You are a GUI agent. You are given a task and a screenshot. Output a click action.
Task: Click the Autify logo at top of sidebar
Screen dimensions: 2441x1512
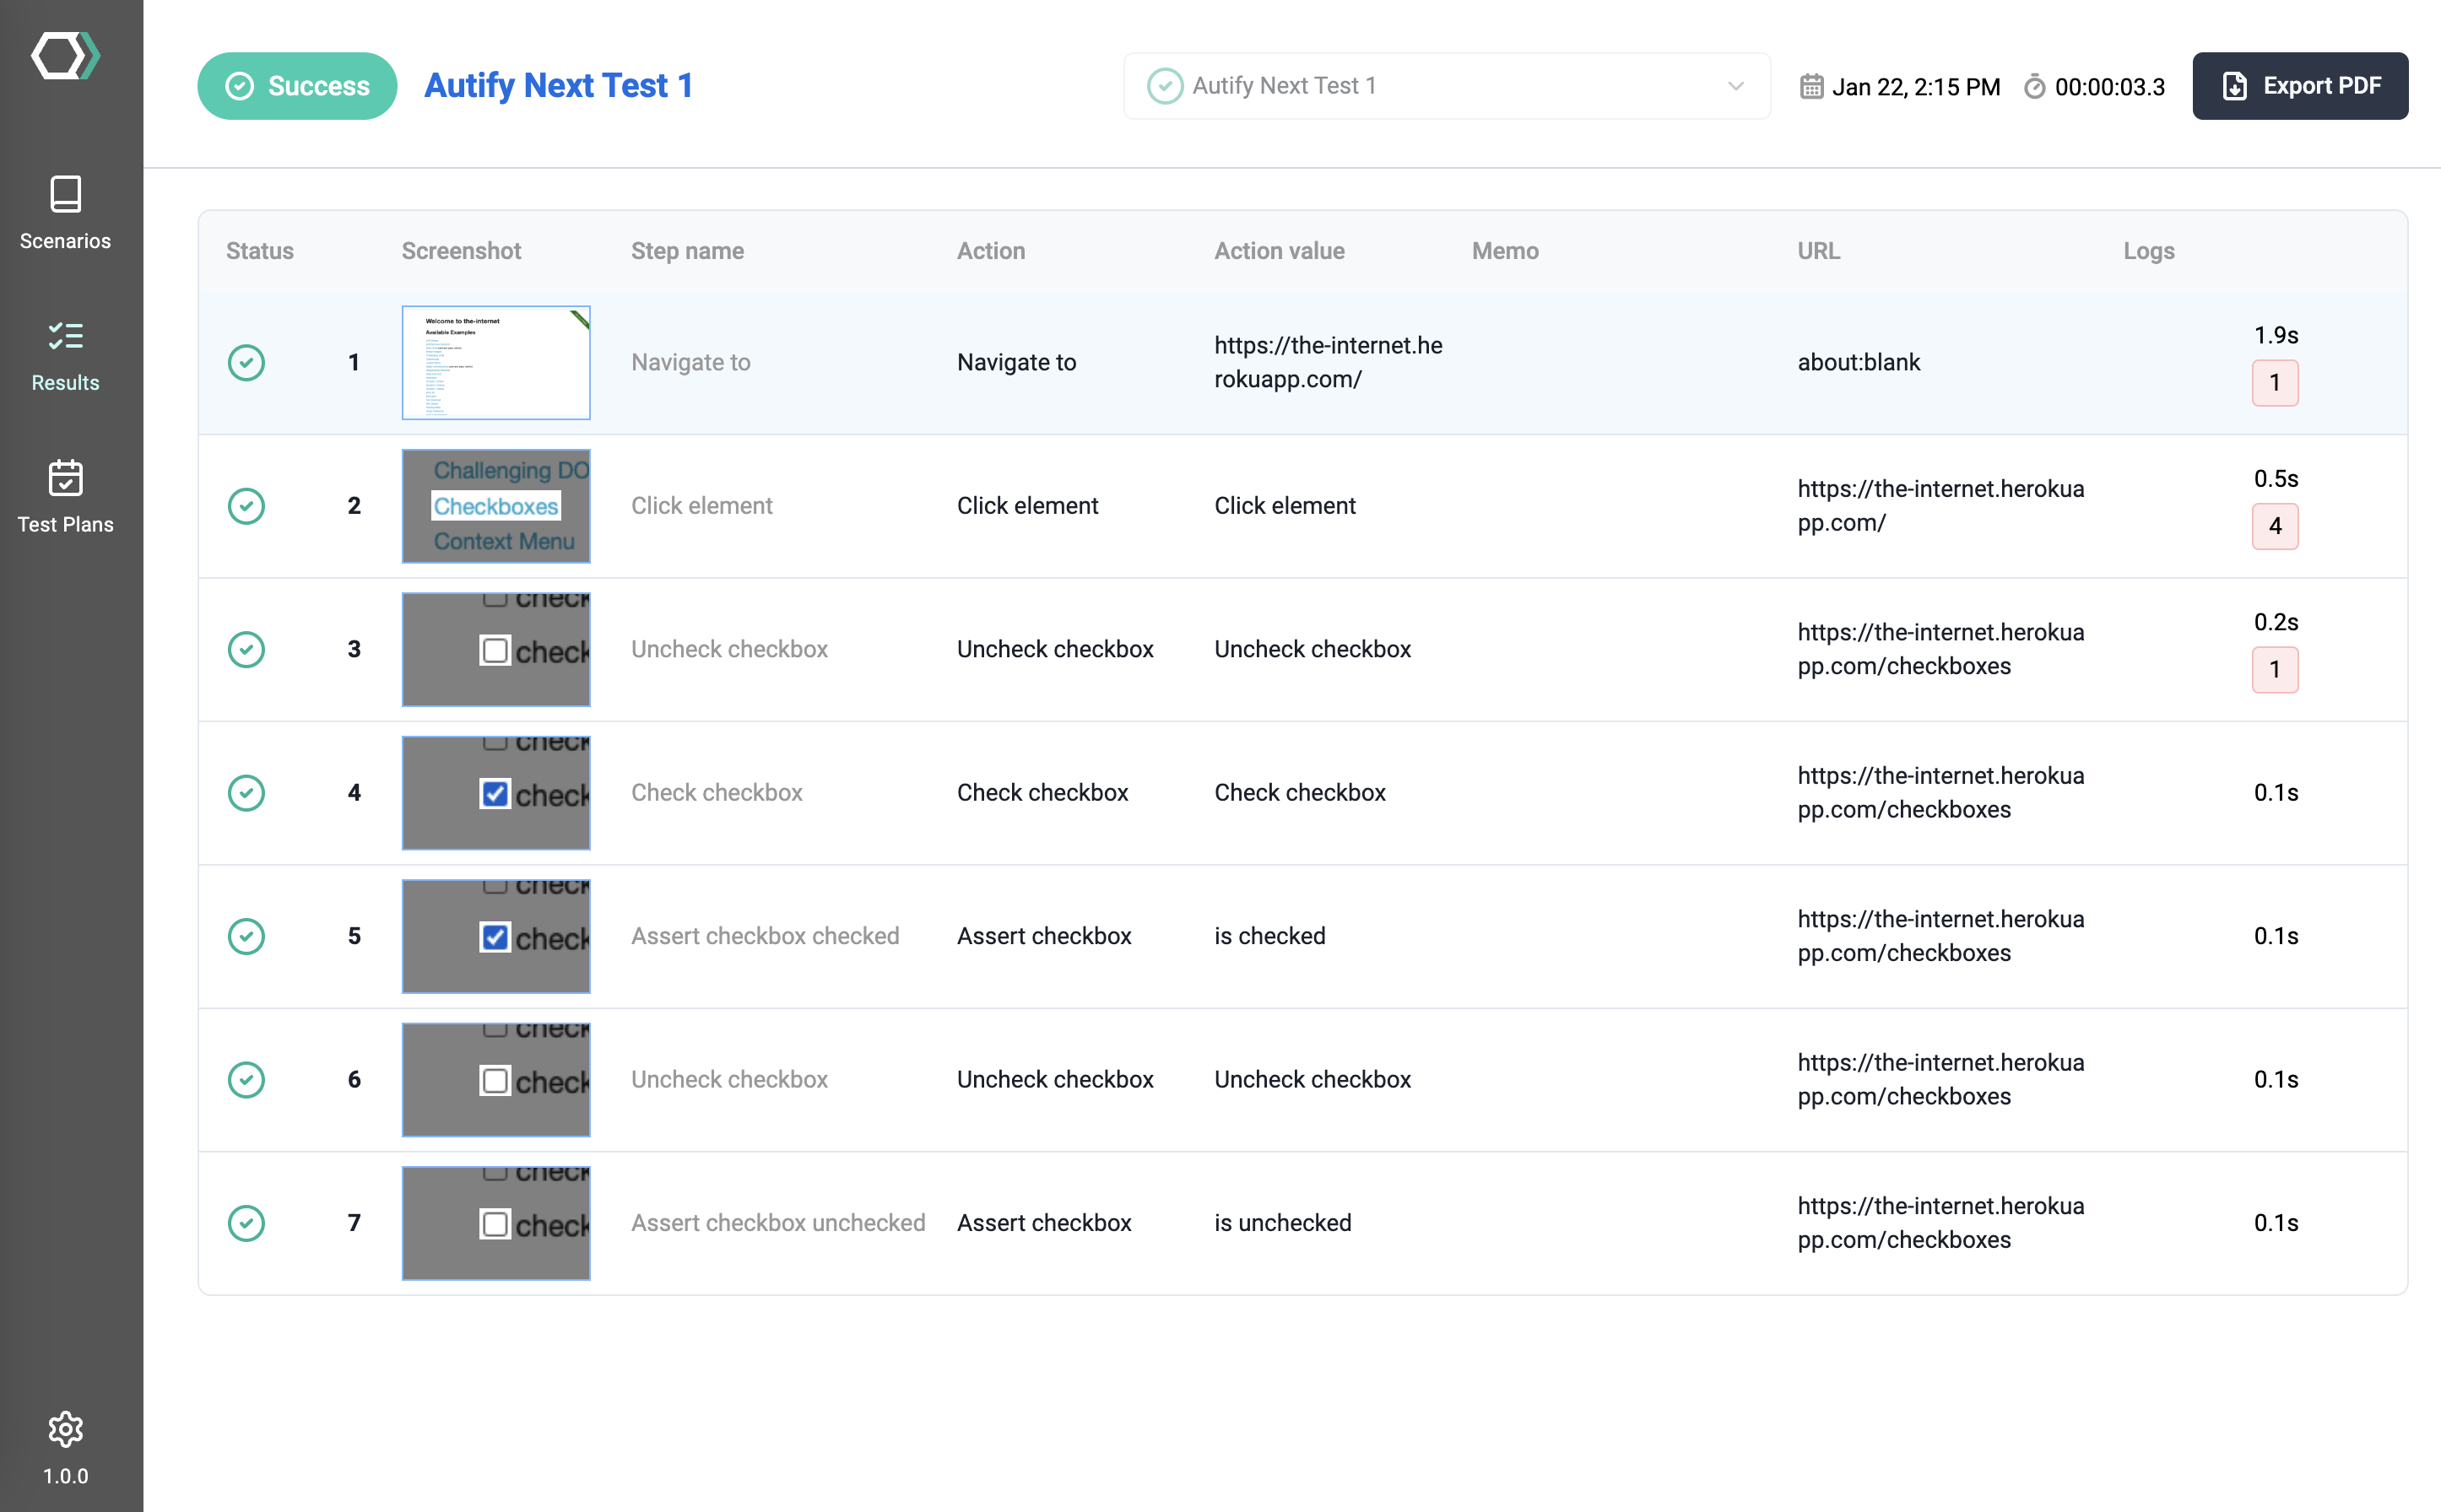64,56
